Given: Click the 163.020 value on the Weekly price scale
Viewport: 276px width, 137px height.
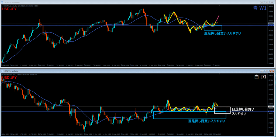Looking at the screenshot, I should point(271,7).
